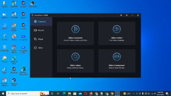Select the Opera Browser desktop shortcut

click(x=14, y=49)
